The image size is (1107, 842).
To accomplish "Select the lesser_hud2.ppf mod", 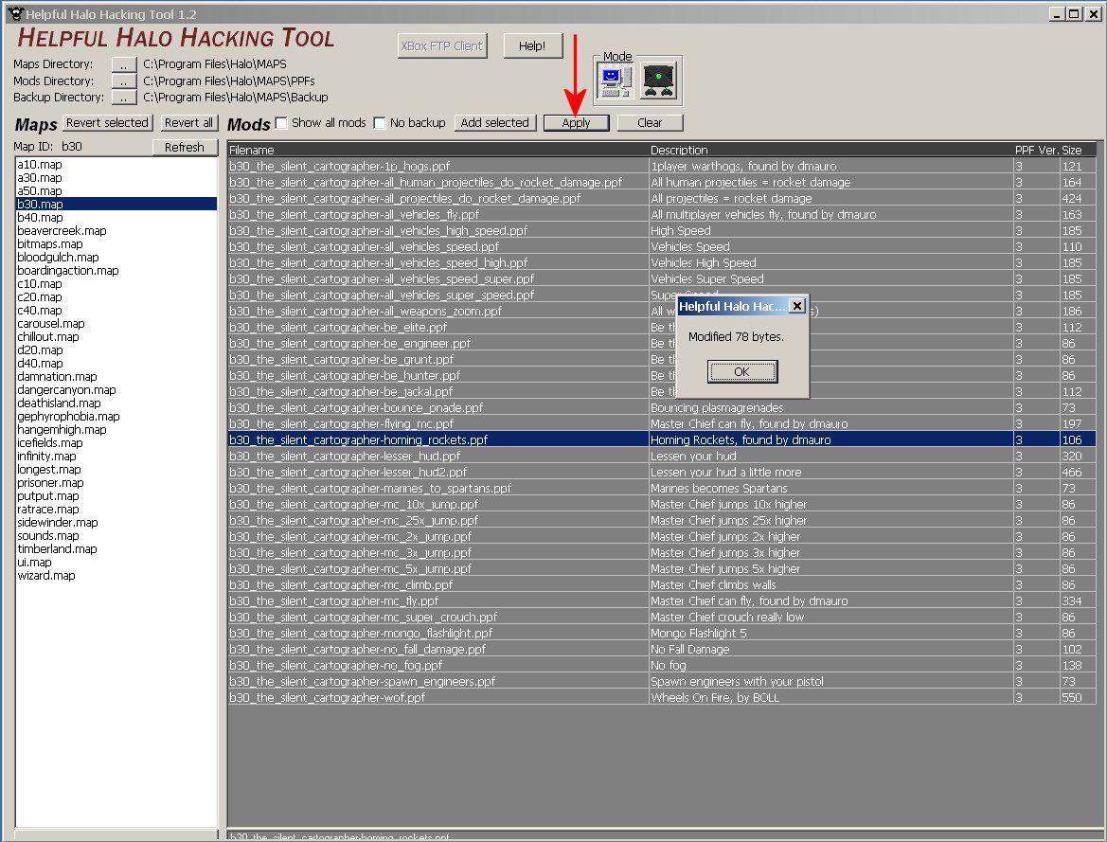I will (662, 472).
